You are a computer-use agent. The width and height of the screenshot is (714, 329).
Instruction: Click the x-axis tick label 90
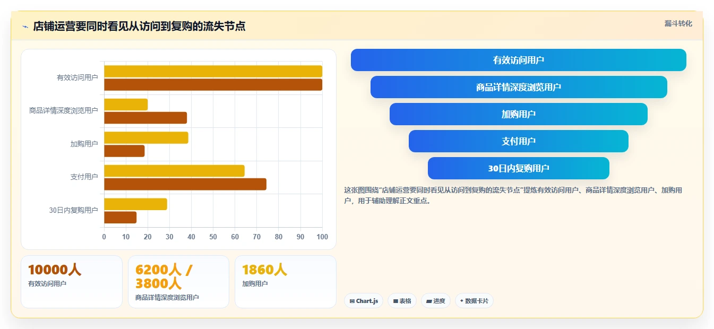coord(300,237)
